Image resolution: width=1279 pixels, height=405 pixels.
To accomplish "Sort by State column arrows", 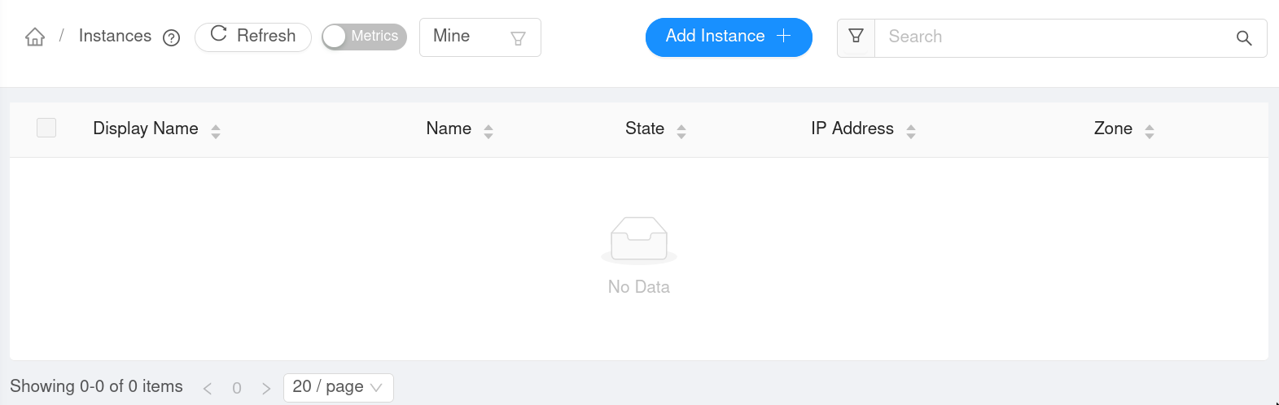I will tap(681, 131).
